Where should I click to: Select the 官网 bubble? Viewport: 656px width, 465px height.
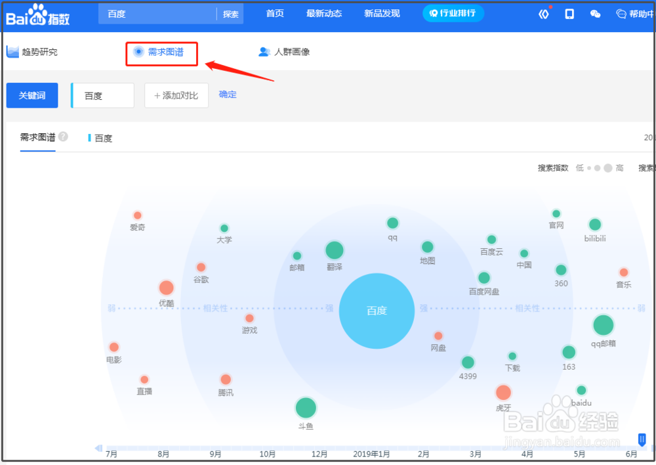point(556,213)
